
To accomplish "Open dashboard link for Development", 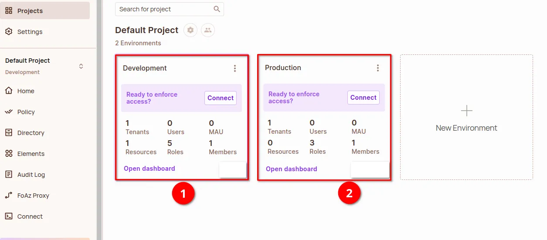I will (149, 169).
